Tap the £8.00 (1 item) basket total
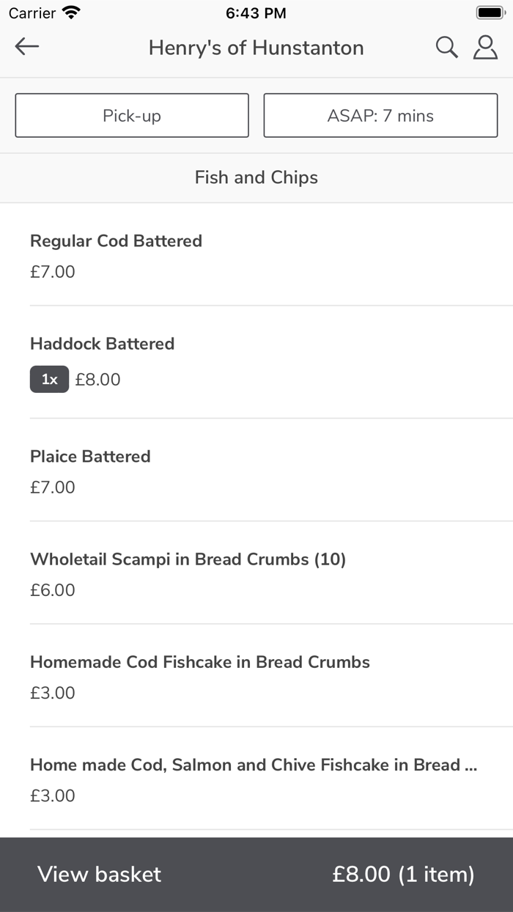The height and width of the screenshot is (912, 513). pyautogui.click(x=403, y=874)
